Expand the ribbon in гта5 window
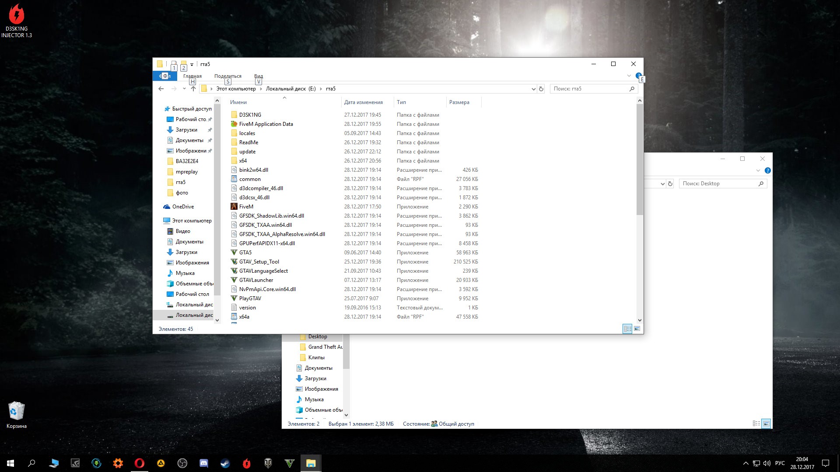Viewport: 840px width, 472px height. pyautogui.click(x=629, y=76)
